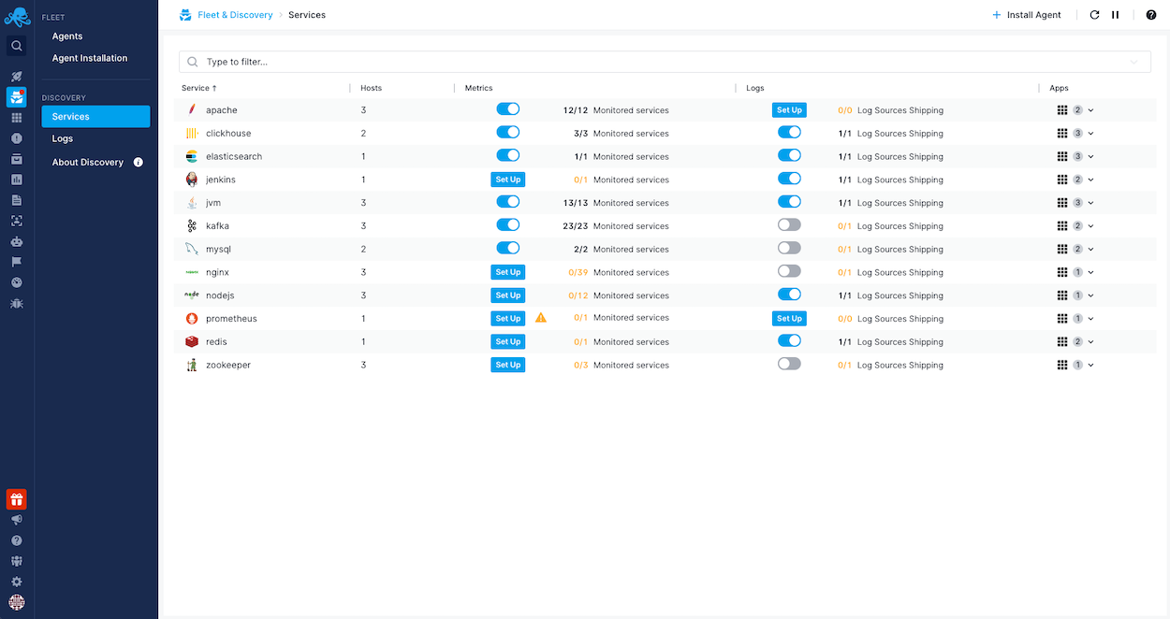Open the robot icon in the sidebar
The height and width of the screenshot is (619, 1170).
[17, 241]
